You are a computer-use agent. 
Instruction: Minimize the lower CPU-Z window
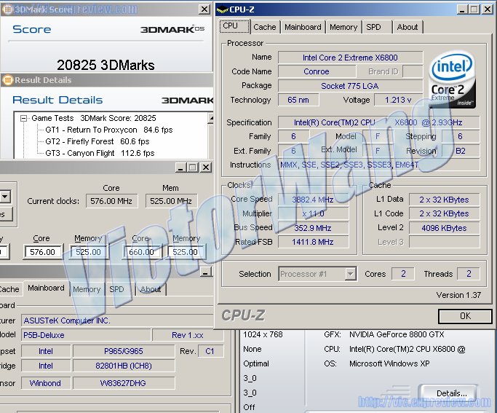coord(206,272)
